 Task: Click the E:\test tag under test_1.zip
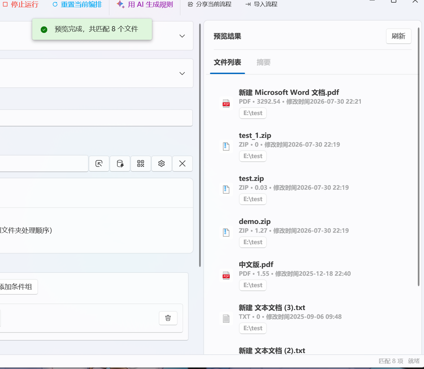pos(253,156)
